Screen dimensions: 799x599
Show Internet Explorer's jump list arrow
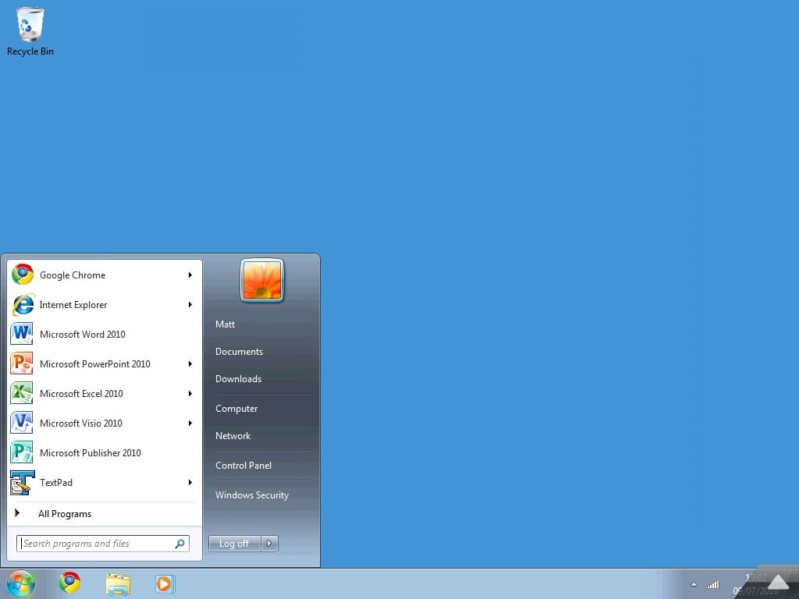[x=190, y=305]
